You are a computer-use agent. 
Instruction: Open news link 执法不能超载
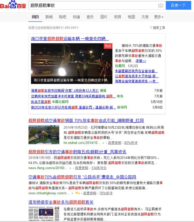(x=41, y=102)
